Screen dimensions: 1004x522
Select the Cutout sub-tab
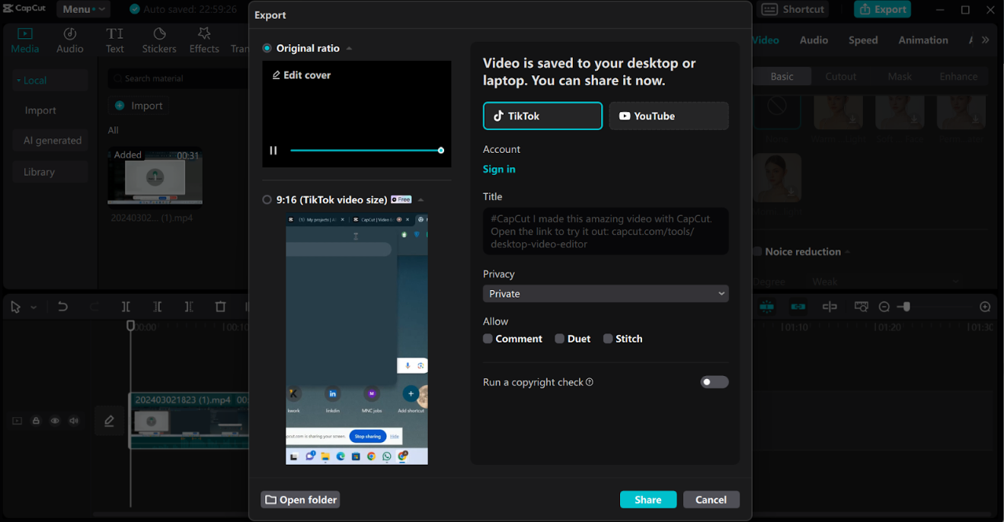click(841, 76)
